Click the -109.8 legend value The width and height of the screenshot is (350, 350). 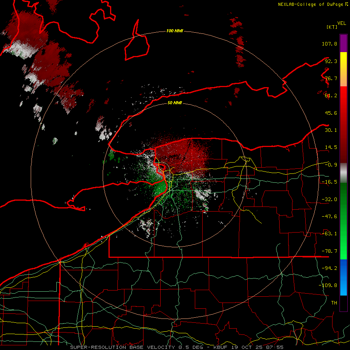328,285
